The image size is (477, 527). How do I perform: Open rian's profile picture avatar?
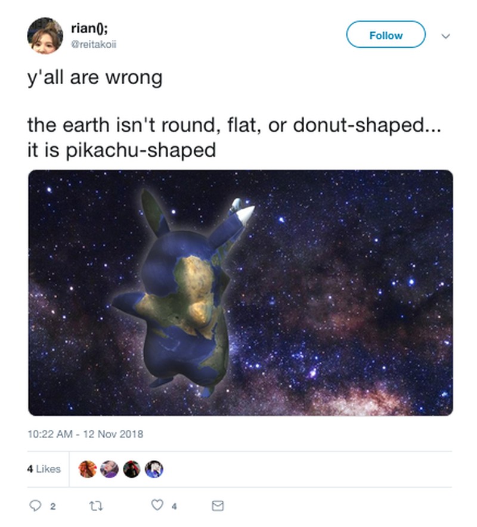click(x=45, y=36)
